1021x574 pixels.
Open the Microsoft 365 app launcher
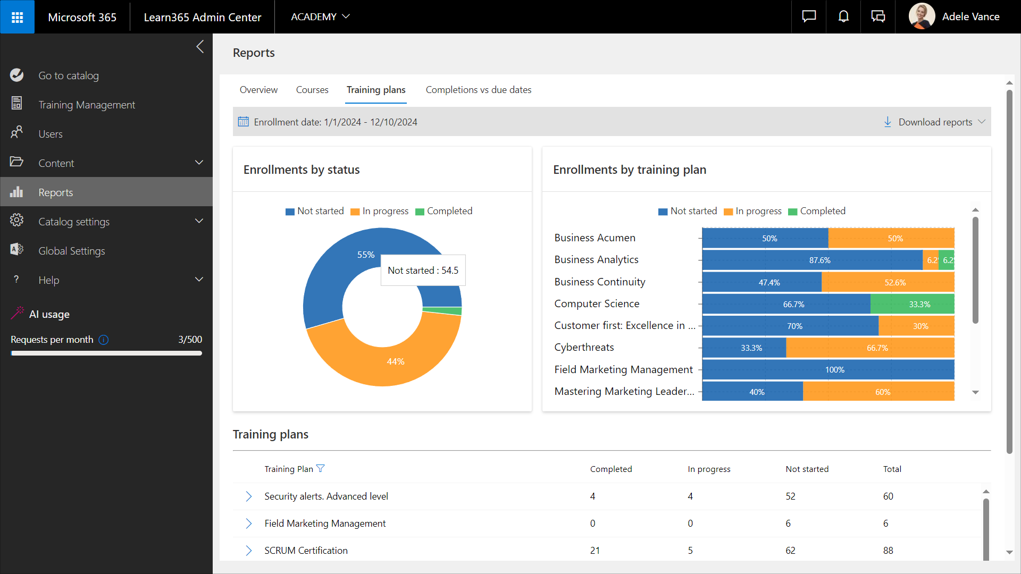click(17, 17)
